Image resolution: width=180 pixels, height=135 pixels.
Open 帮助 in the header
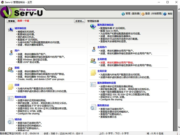(x=170, y=14)
